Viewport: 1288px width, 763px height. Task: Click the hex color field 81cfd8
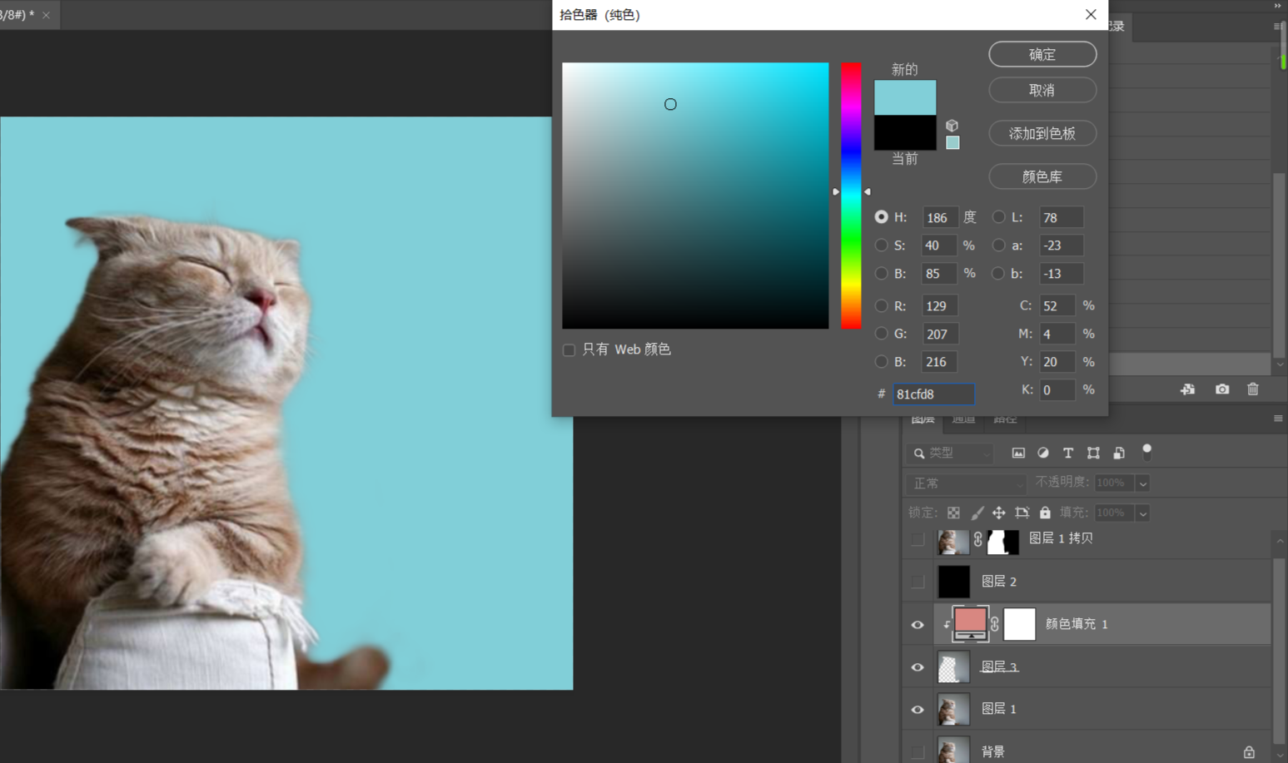(933, 394)
